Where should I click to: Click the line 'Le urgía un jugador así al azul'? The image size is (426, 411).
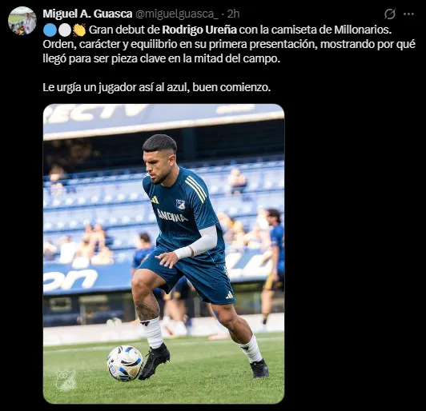(x=116, y=88)
